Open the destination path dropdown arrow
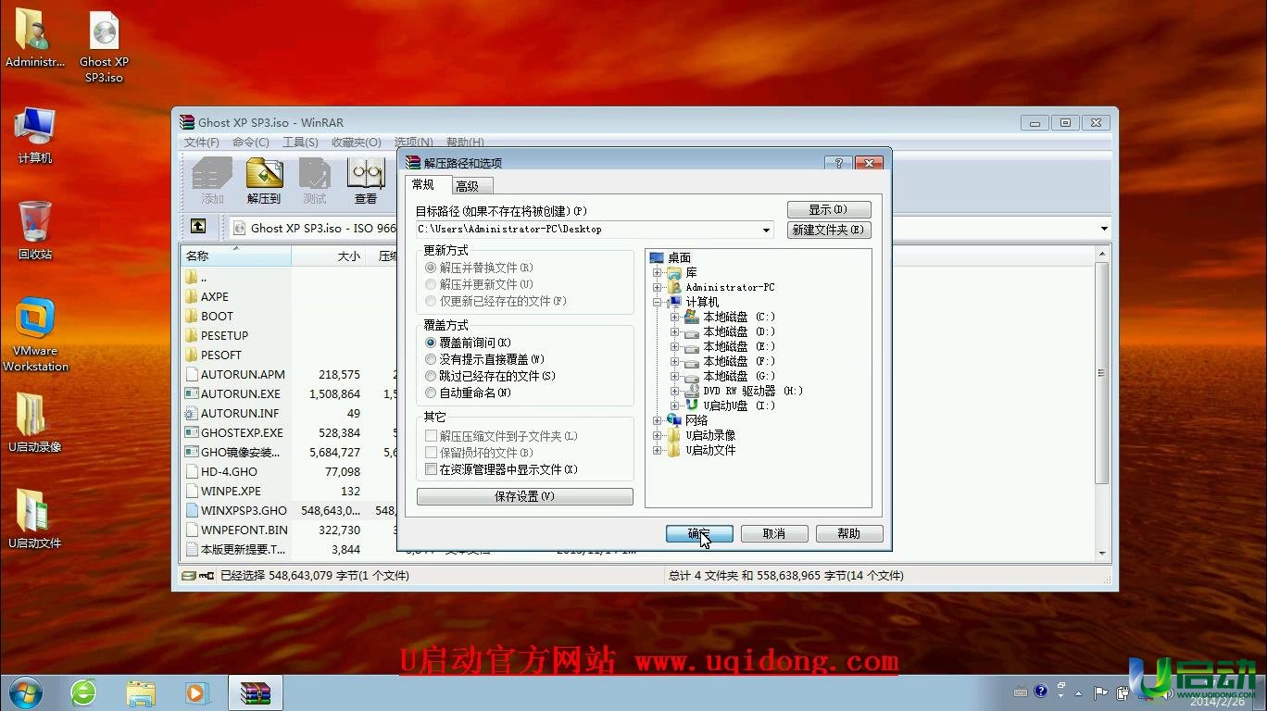Image resolution: width=1267 pixels, height=711 pixels. click(766, 230)
